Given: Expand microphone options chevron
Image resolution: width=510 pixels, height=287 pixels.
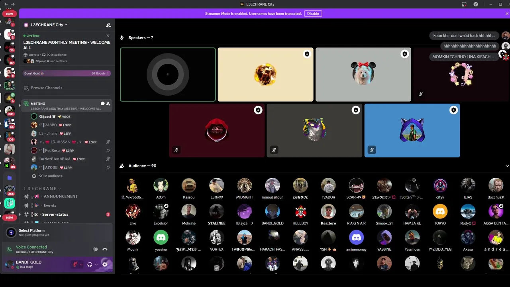Looking at the screenshot, I should (x=81, y=264).
